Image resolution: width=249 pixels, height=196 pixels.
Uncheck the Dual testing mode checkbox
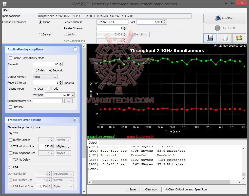click(x=35, y=89)
